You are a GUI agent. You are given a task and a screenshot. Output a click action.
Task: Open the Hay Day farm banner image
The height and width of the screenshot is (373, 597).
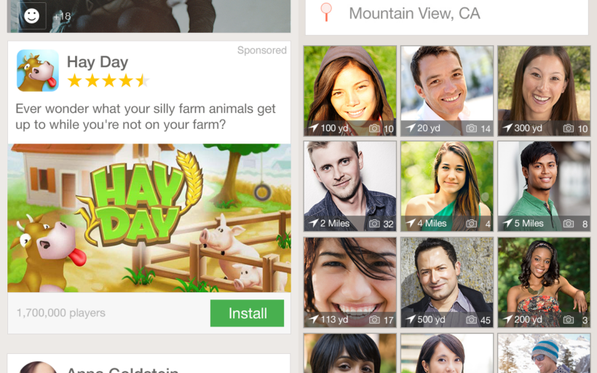coord(149,218)
